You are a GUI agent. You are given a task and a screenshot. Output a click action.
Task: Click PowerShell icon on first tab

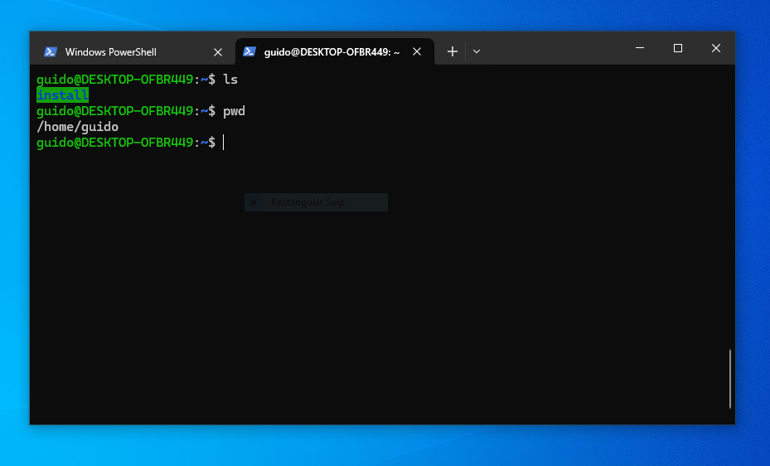(51, 52)
